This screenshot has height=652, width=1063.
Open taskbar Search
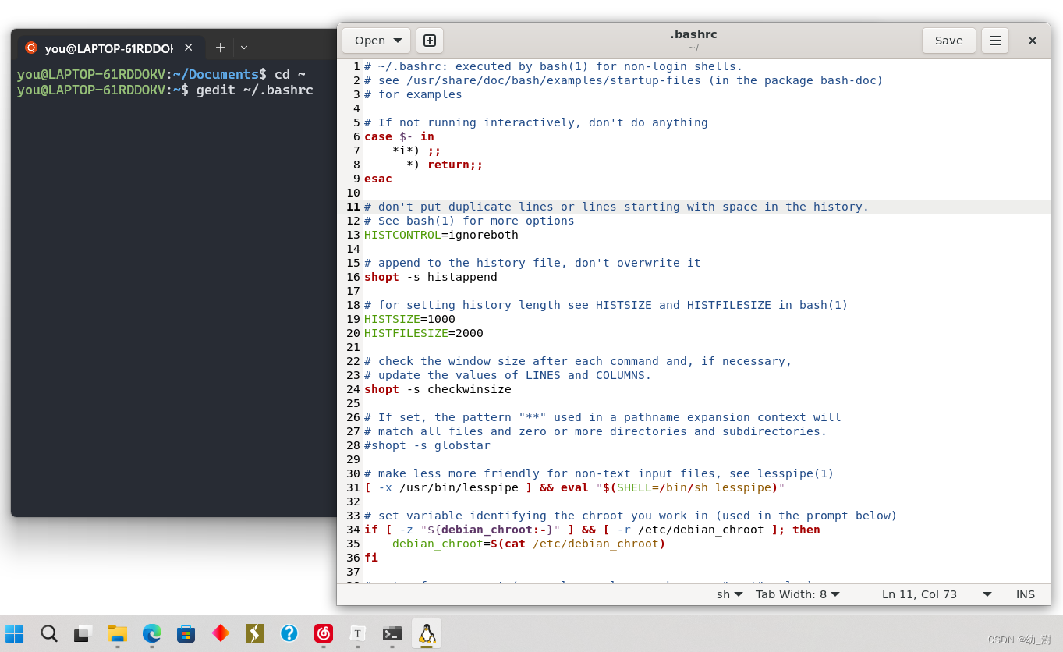[49, 633]
